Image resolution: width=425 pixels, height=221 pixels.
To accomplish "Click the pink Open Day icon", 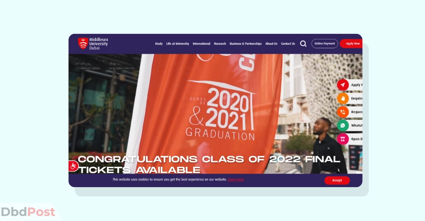I will (x=343, y=139).
